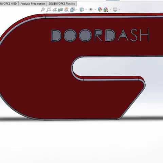The width and height of the screenshot is (163, 163).
Task: Click the Hide/Show Items eye icon
Action: [x=91, y=10]
